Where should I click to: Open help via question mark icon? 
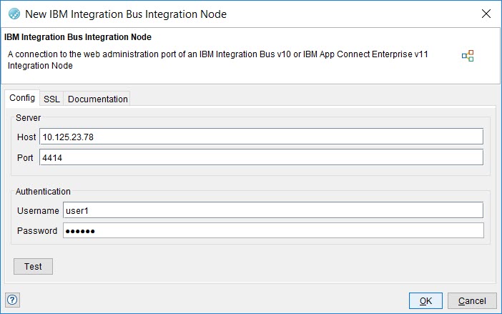point(12,300)
